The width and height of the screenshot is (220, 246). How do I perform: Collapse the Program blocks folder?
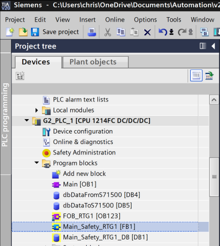36,163
